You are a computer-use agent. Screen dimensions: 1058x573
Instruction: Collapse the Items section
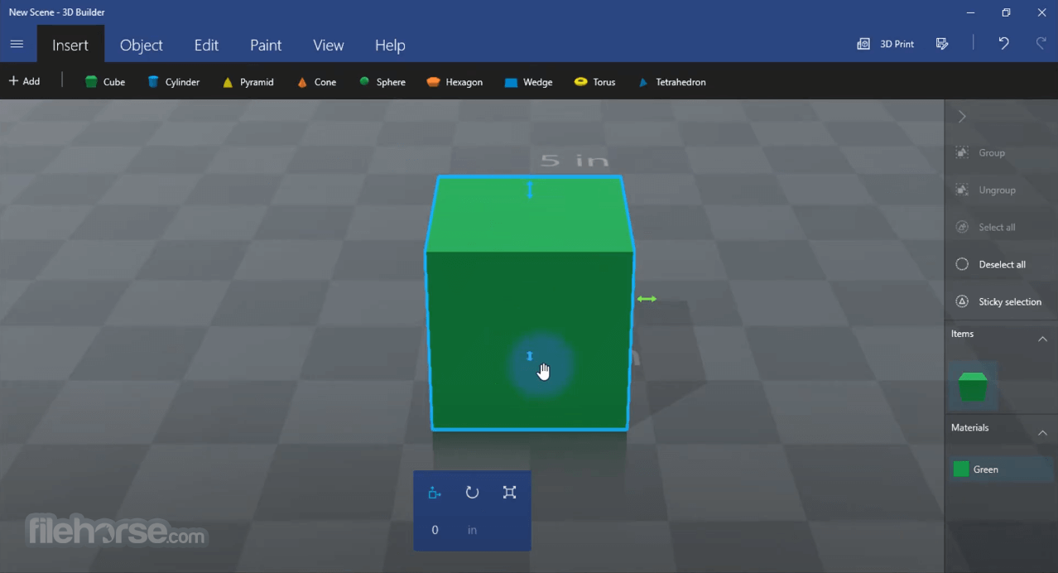click(1042, 339)
